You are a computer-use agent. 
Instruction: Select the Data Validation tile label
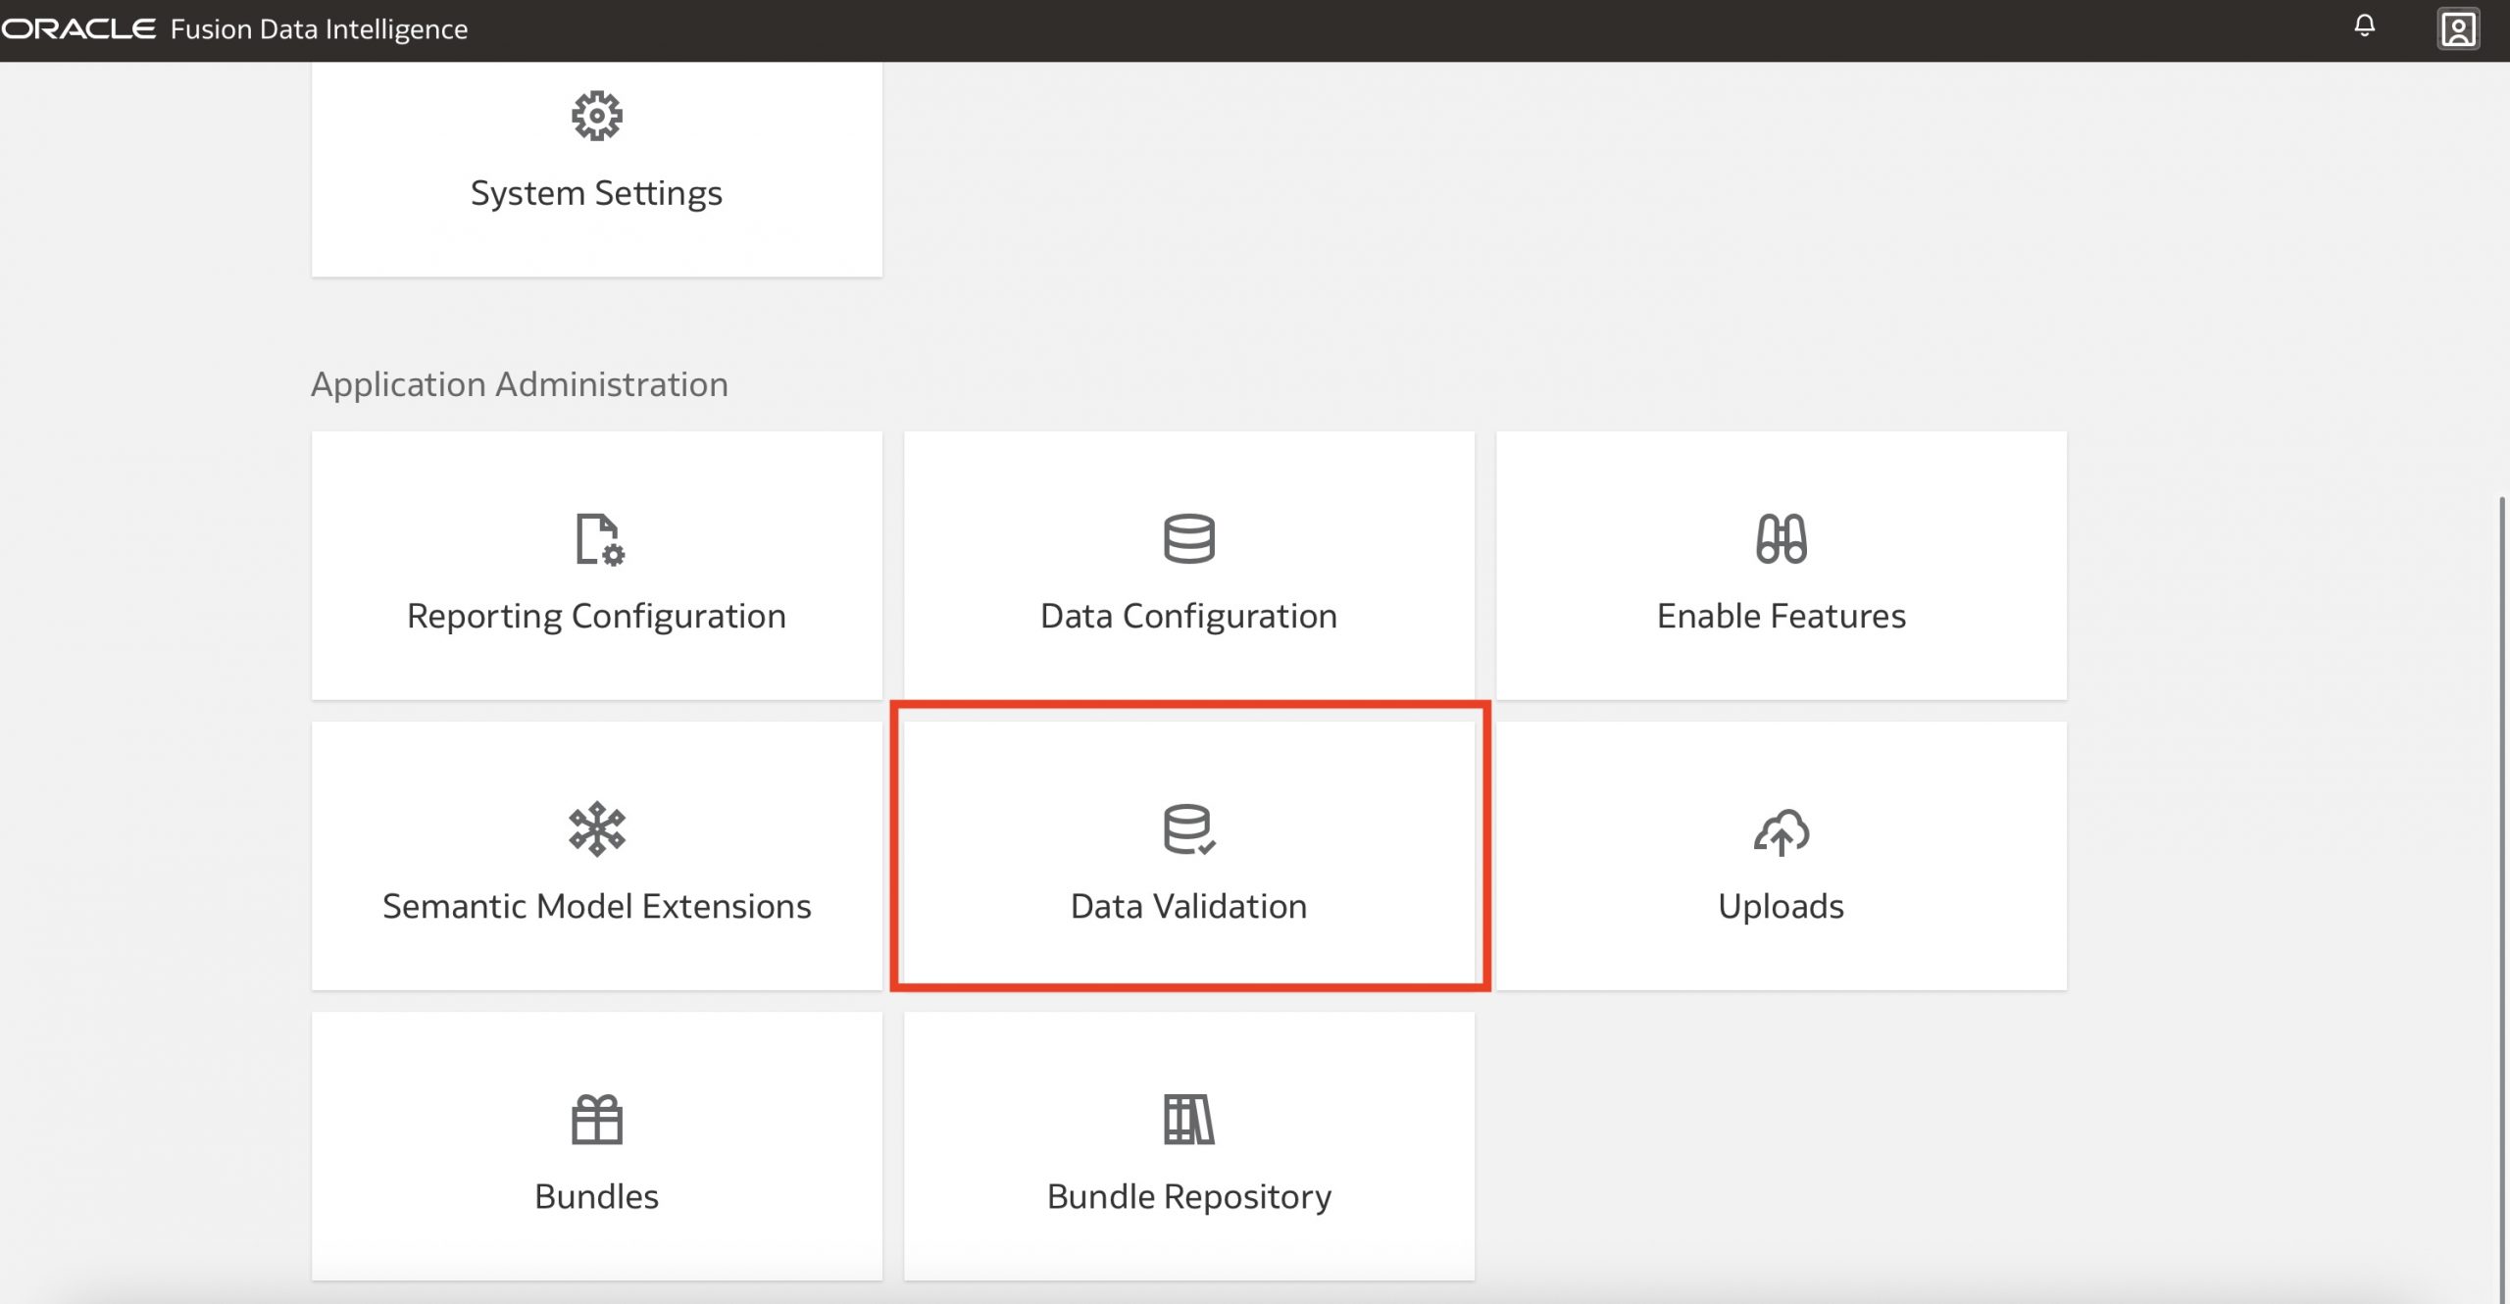click(x=1188, y=906)
